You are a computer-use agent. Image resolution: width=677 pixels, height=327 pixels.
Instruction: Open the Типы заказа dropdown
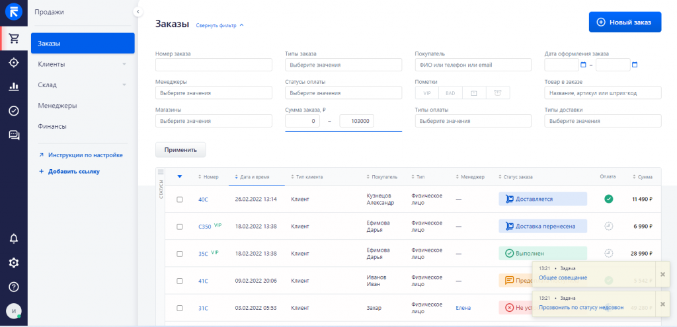click(343, 65)
